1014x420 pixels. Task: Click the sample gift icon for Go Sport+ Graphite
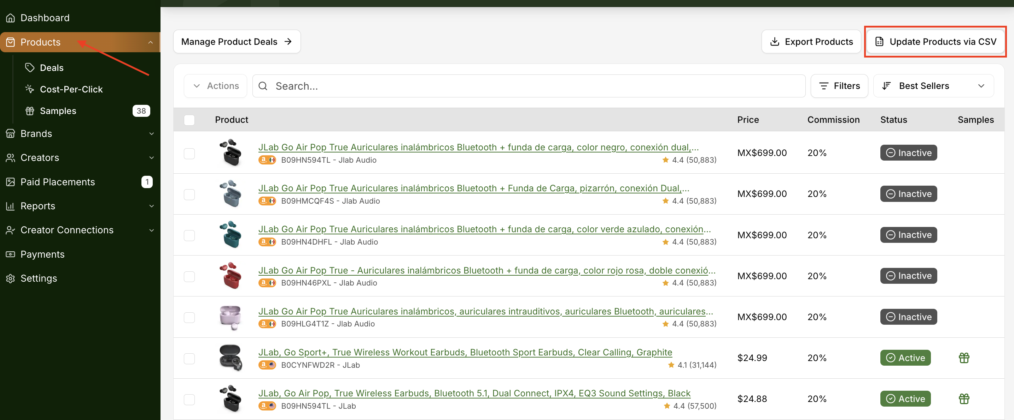[964, 358]
